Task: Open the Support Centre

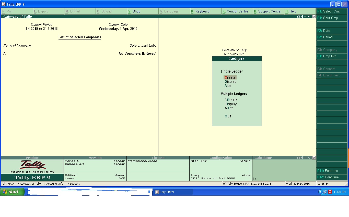Action: tap(269, 11)
